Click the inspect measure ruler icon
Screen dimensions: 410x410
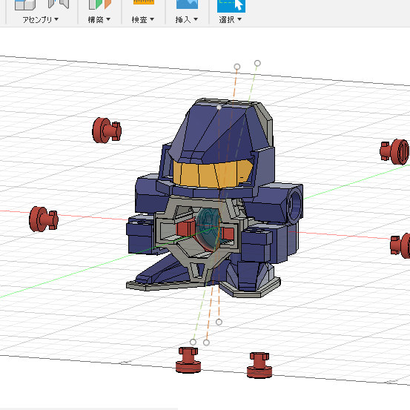[144, 2]
